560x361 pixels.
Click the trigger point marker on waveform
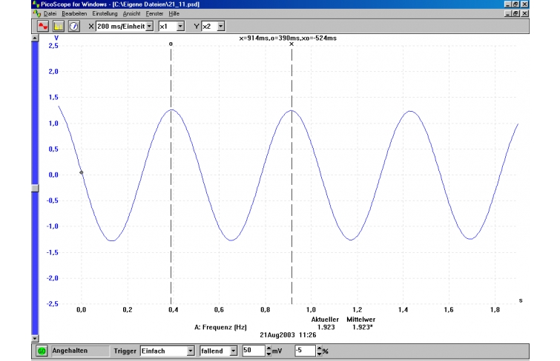(x=82, y=172)
